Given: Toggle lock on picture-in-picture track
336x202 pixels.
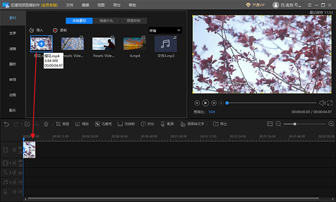Looking at the screenshot, I should (14, 163).
